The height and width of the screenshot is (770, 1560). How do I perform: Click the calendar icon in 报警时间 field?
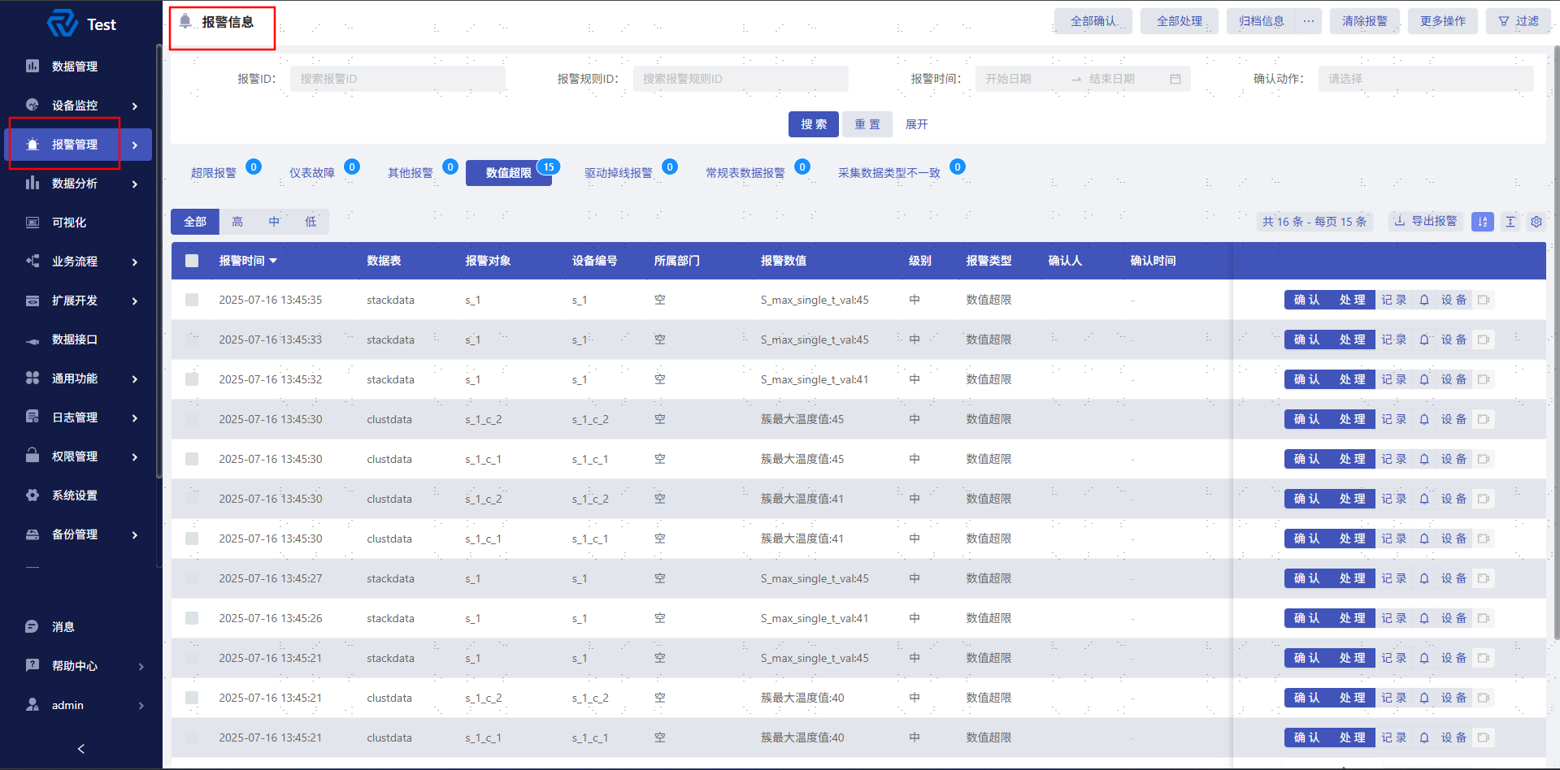pos(1175,79)
